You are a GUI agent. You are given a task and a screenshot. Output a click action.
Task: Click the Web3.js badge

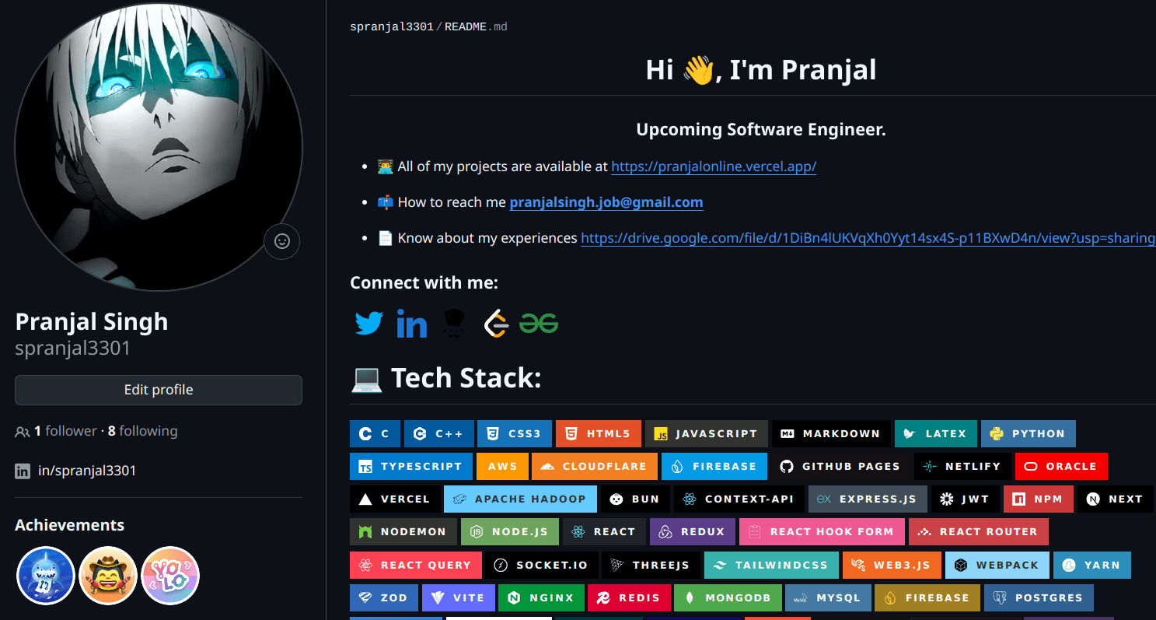[892, 565]
